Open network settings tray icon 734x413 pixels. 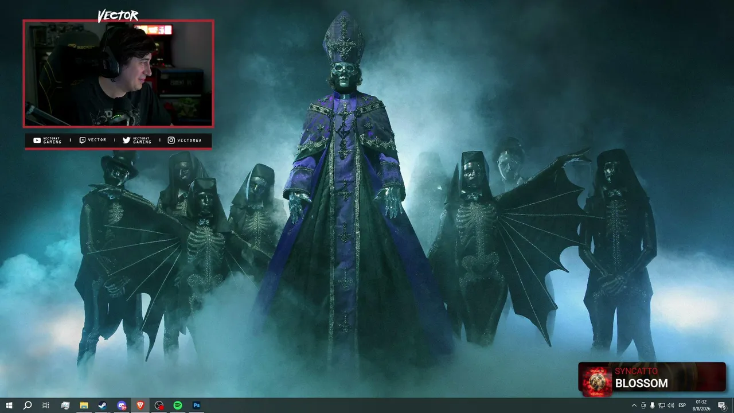(x=662, y=406)
